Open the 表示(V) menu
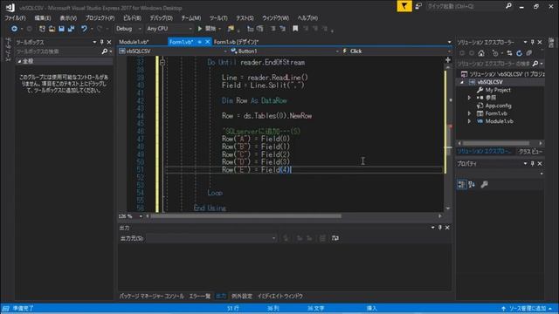 pos(68,17)
